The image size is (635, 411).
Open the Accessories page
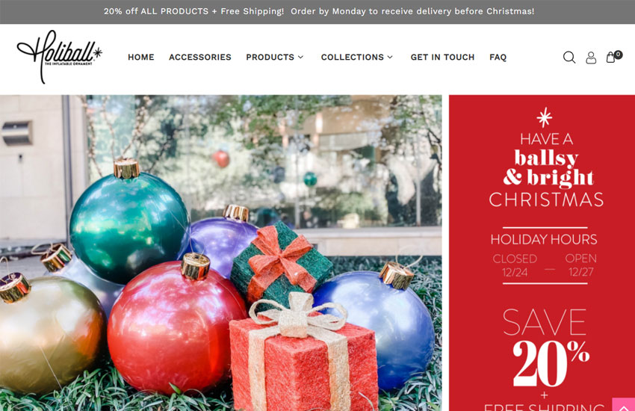[200, 57]
